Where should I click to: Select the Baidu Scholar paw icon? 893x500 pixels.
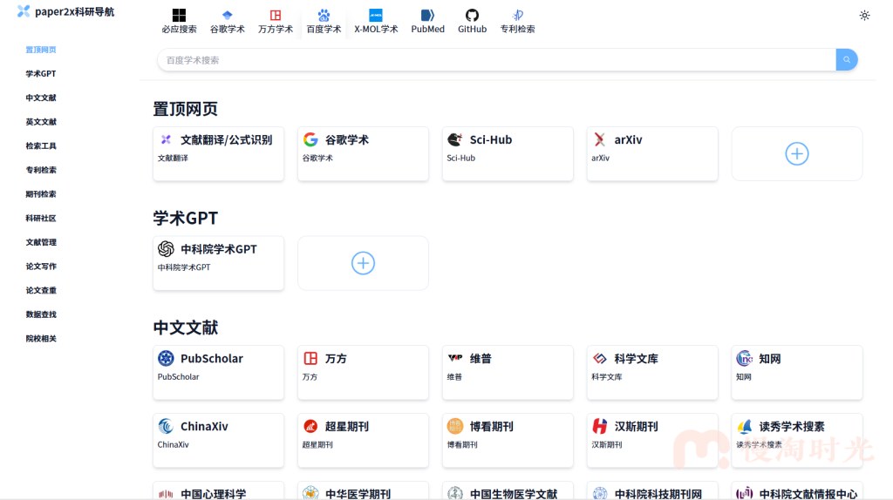324,16
